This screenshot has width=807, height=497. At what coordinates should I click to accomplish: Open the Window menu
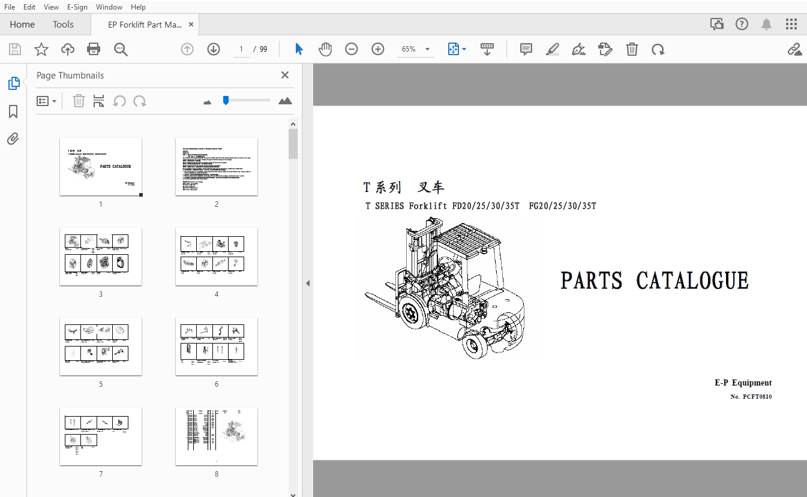coord(109,7)
